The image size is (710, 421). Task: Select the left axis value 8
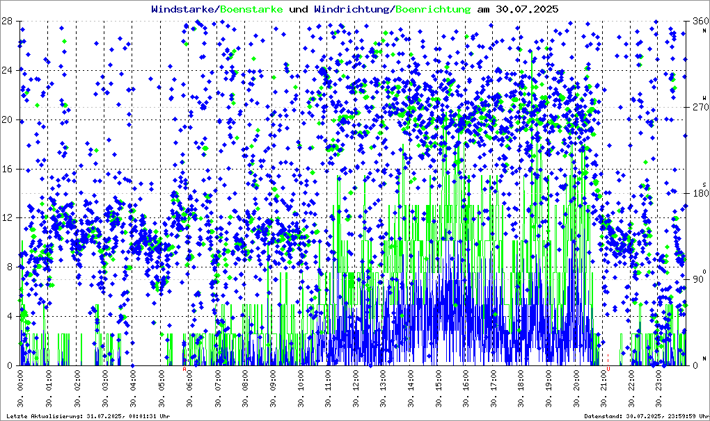9,267
